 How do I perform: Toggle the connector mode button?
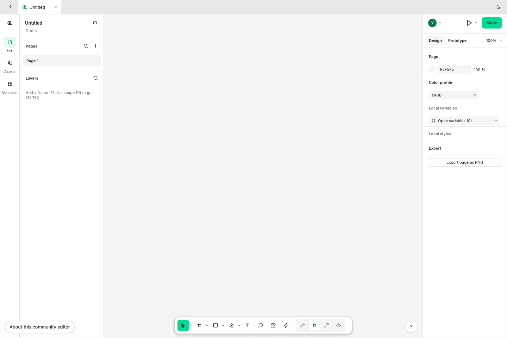point(326,325)
